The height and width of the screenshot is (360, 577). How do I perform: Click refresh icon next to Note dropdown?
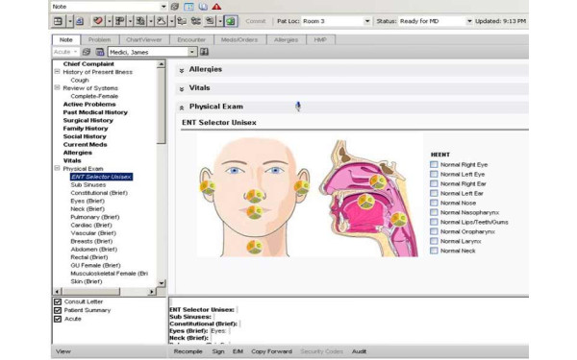click(175, 7)
